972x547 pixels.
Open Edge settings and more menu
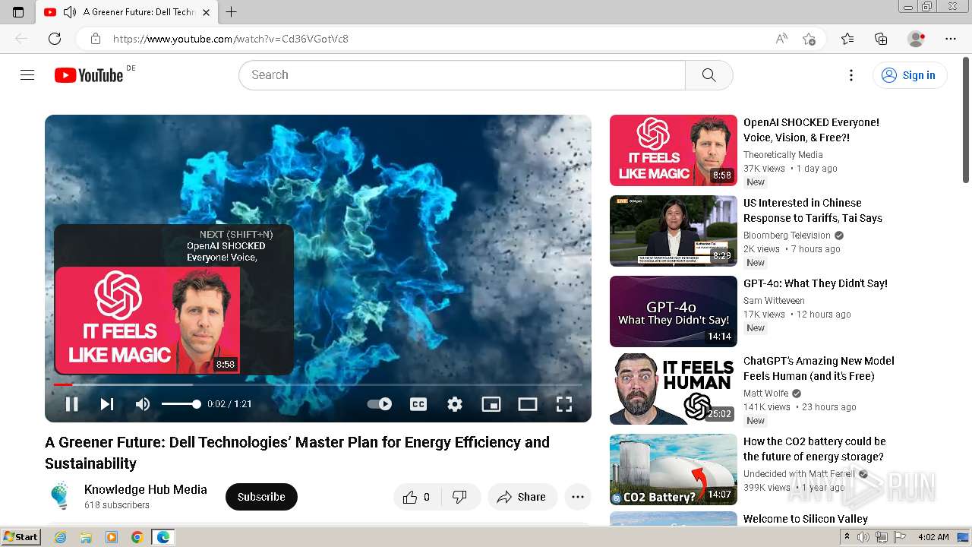[x=951, y=39]
